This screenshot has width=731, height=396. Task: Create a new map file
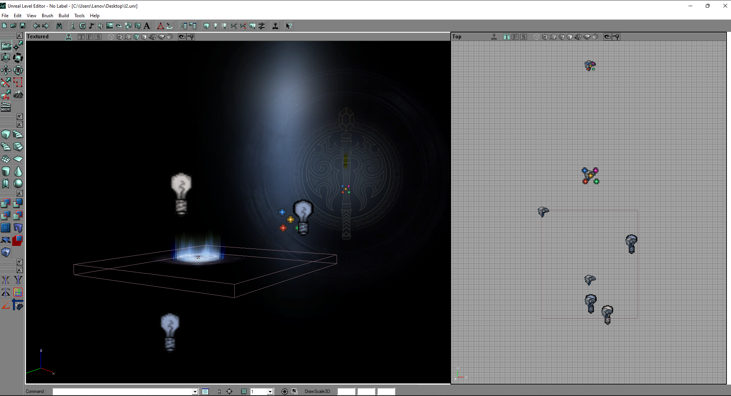(x=4, y=26)
